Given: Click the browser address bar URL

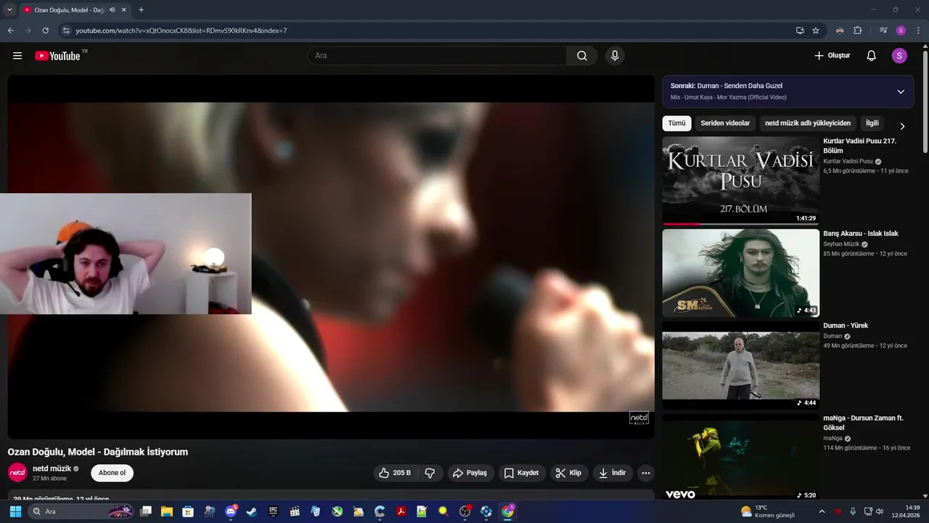Looking at the screenshot, I should (x=181, y=31).
